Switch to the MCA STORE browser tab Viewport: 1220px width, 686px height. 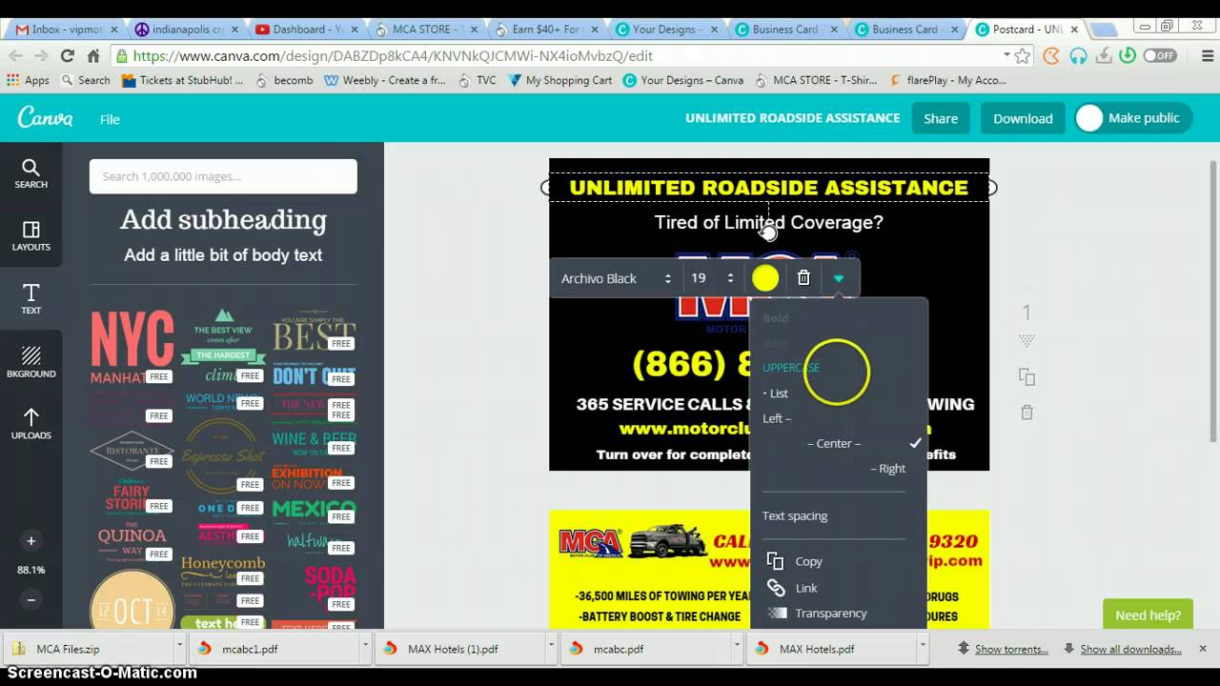point(425,29)
